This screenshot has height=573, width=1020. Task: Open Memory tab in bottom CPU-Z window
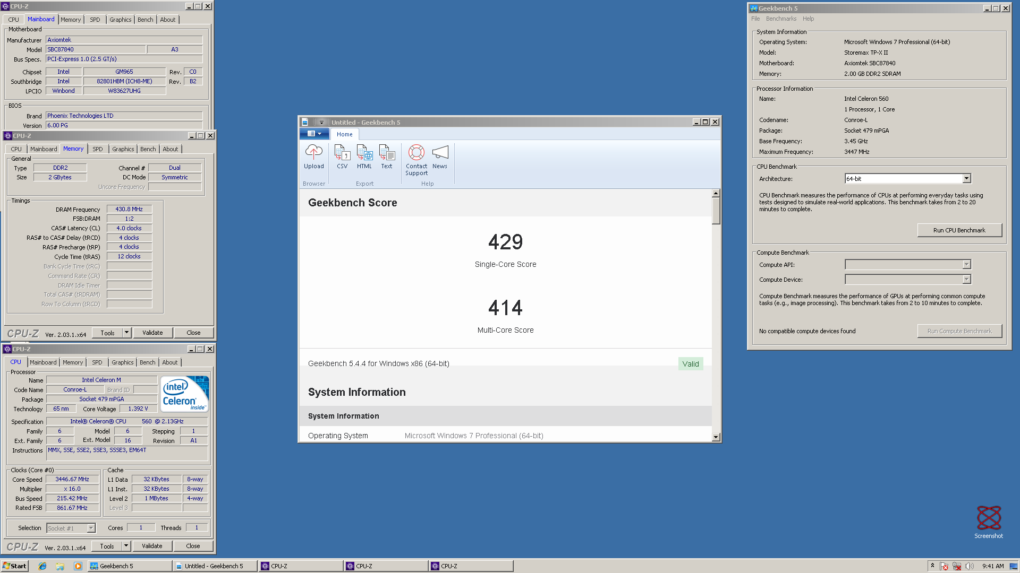[x=73, y=362]
